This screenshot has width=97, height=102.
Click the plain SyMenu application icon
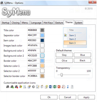point(8,87)
